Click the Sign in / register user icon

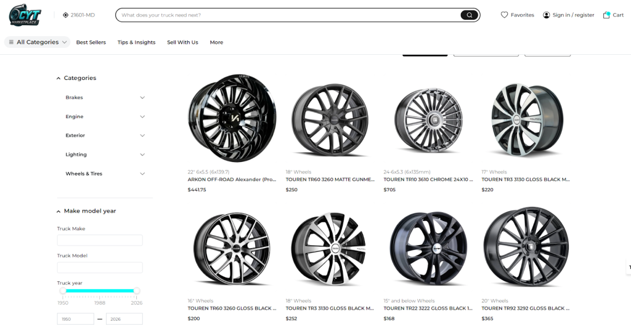(x=546, y=15)
